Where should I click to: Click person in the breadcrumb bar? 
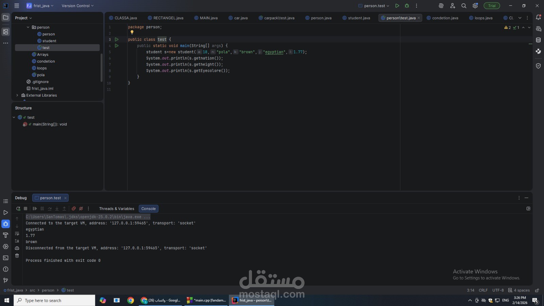(x=48, y=290)
